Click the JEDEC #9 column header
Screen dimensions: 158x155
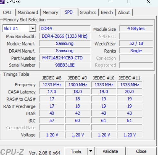coord(78,78)
